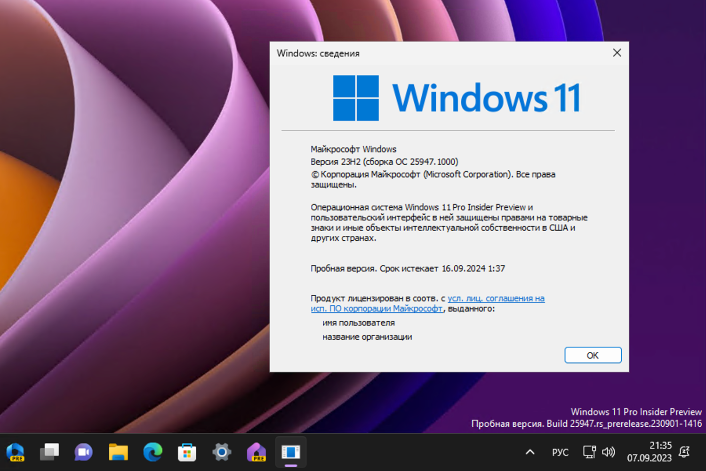Viewport: 706px width, 471px height.
Task: Switch input language РУС
Action: (560, 452)
